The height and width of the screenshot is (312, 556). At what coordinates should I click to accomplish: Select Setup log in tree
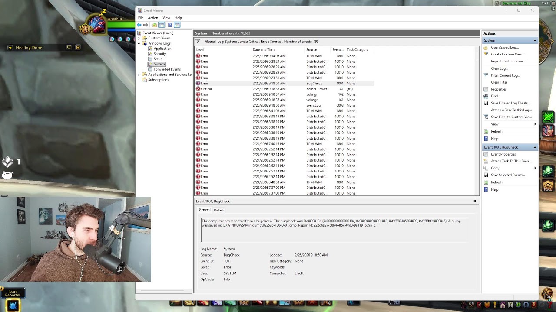coord(158,59)
